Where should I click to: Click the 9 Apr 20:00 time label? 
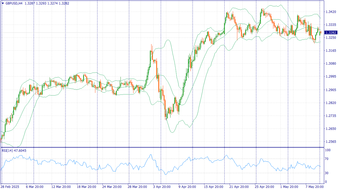(187, 187)
